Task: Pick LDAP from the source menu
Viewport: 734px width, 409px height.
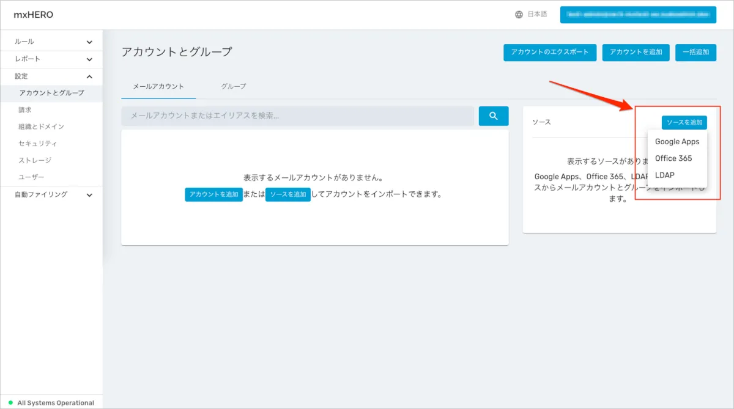Action: [x=664, y=175]
